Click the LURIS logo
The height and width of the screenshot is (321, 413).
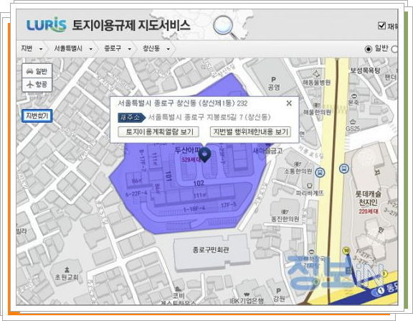click(x=47, y=25)
